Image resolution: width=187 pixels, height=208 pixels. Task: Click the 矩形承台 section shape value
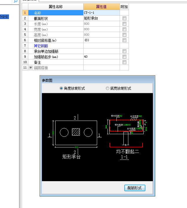click(x=101, y=18)
